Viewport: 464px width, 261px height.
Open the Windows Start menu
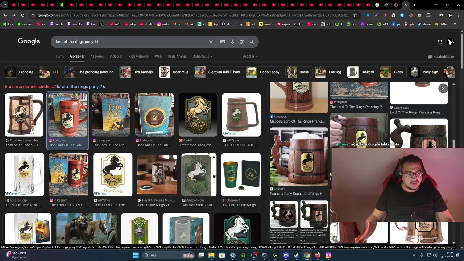[x=136, y=255]
